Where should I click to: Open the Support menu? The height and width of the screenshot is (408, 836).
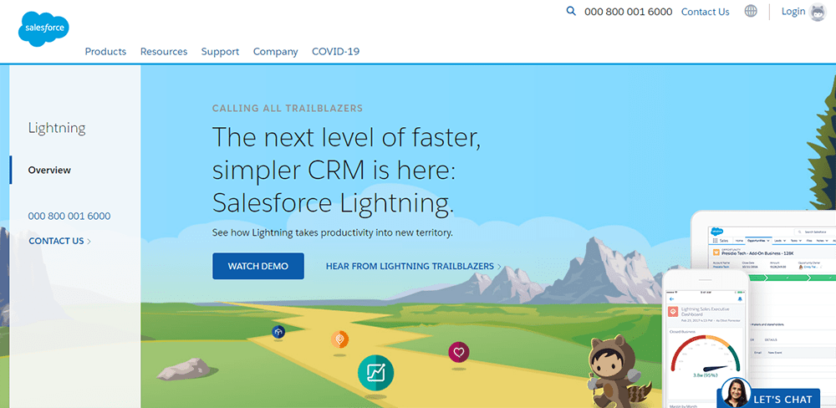coord(220,52)
